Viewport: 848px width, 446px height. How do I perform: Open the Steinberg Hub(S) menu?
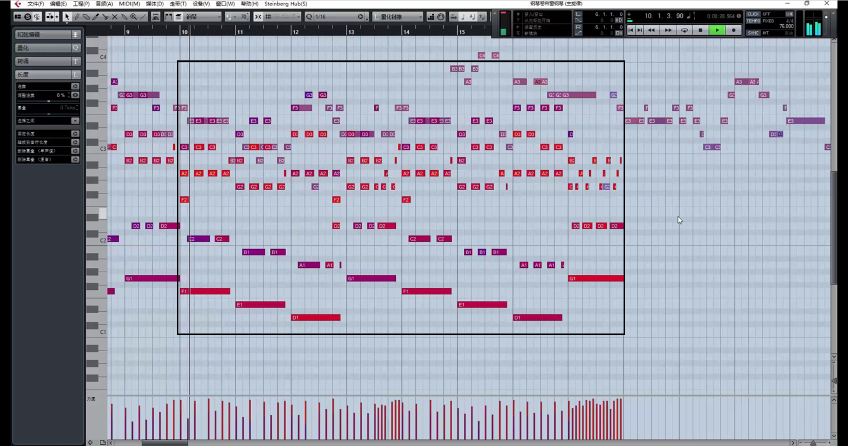coord(286,4)
